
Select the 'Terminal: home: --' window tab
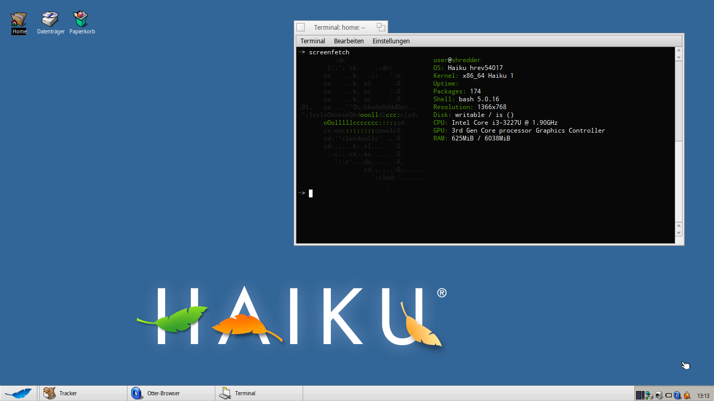(x=340, y=27)
